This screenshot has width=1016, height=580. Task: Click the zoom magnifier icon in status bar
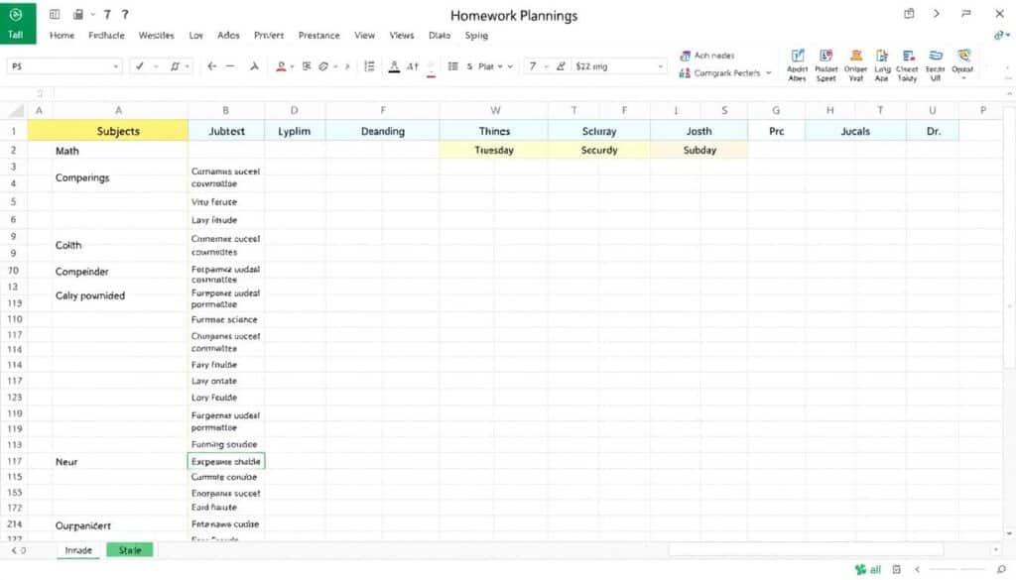pyautogui.click(x=1001, y=570)
